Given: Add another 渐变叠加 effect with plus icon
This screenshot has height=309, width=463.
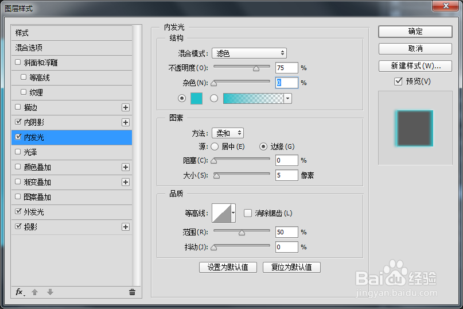Looking at the screenshot, I should click(x=126, y=182).
